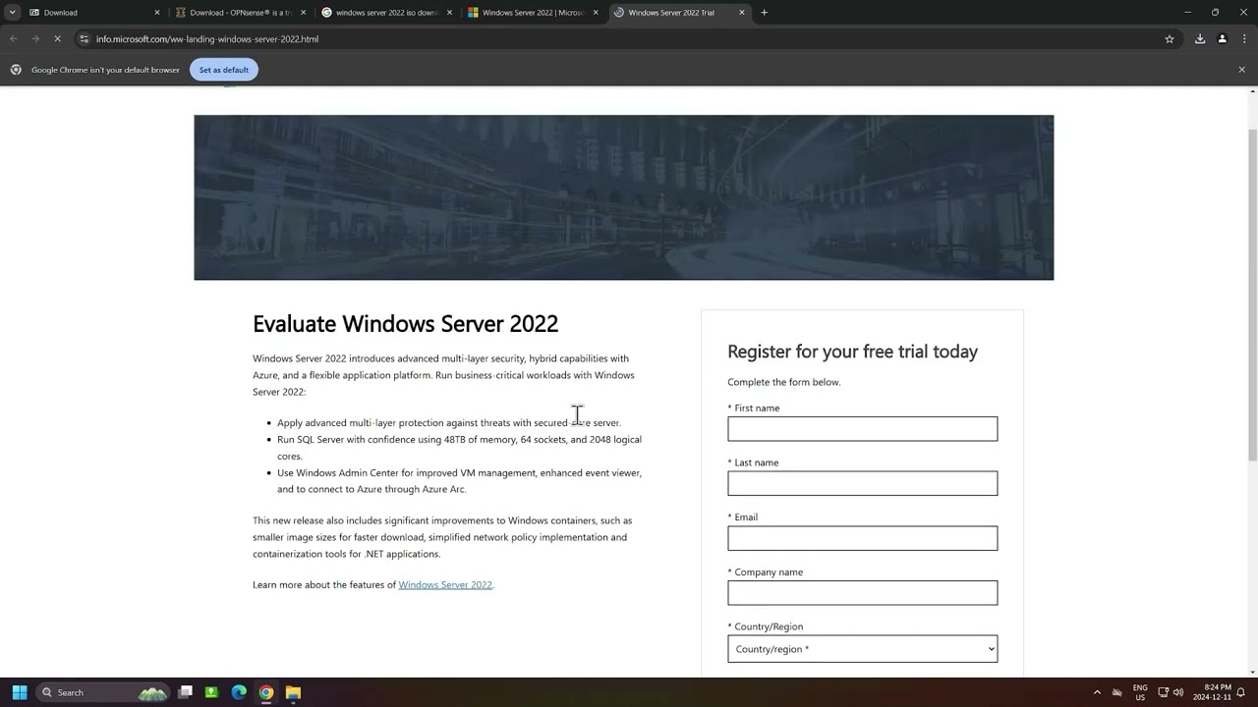Open the volume speaker tray icon

pos(1178,692)
